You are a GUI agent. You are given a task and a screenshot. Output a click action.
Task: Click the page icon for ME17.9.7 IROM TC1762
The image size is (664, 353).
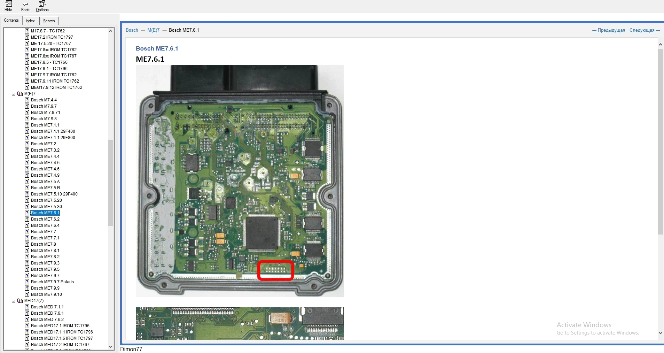coord(27,75)
